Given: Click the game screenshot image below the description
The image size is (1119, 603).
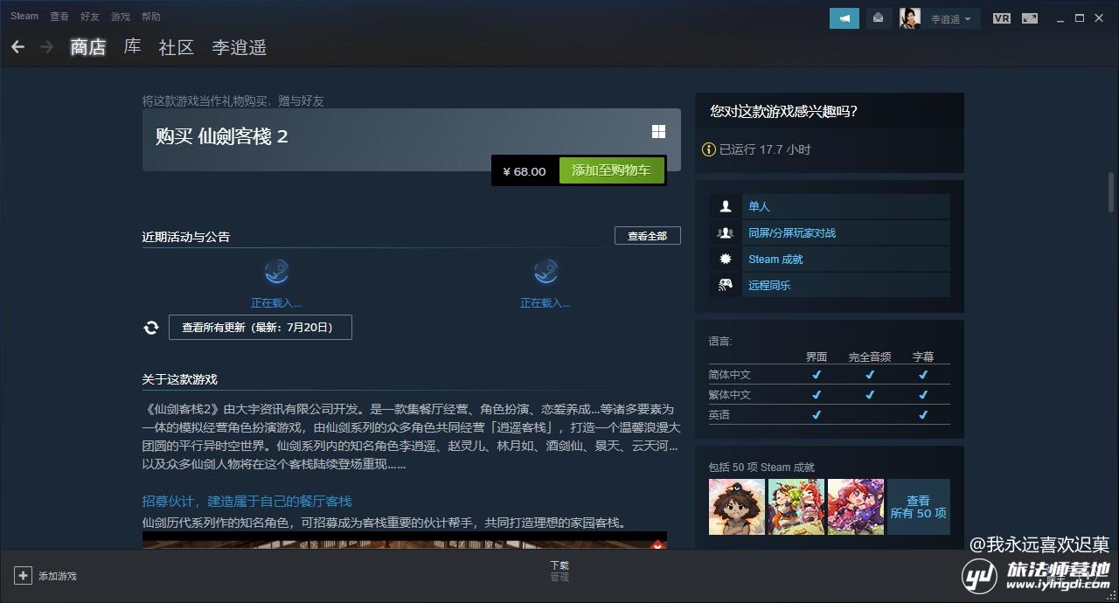Looking at the screenshot, I should click(x=405, y=540).
